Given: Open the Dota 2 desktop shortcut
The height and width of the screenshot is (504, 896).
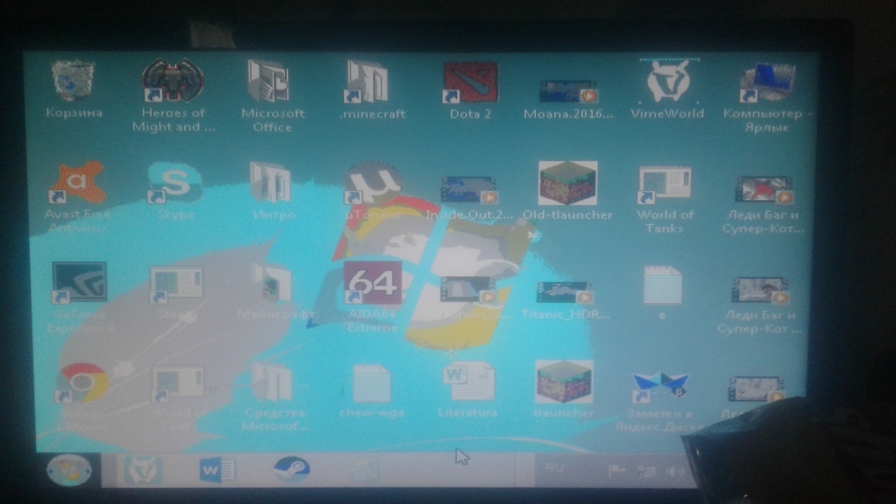Looking at the screenshot, I should (470, 83).
